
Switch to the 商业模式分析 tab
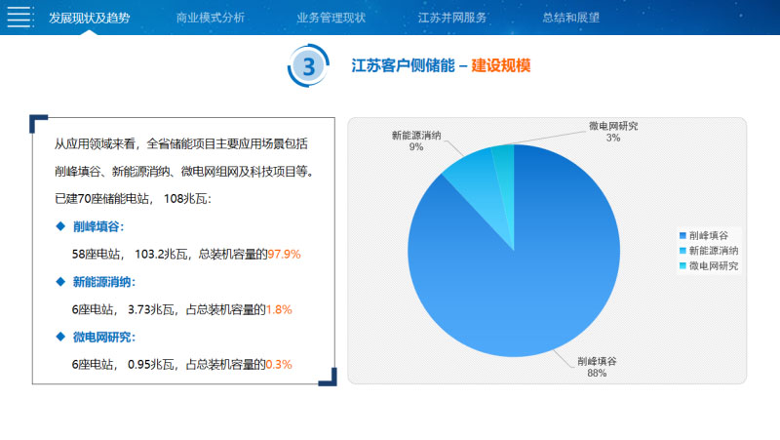click(211, 18)
